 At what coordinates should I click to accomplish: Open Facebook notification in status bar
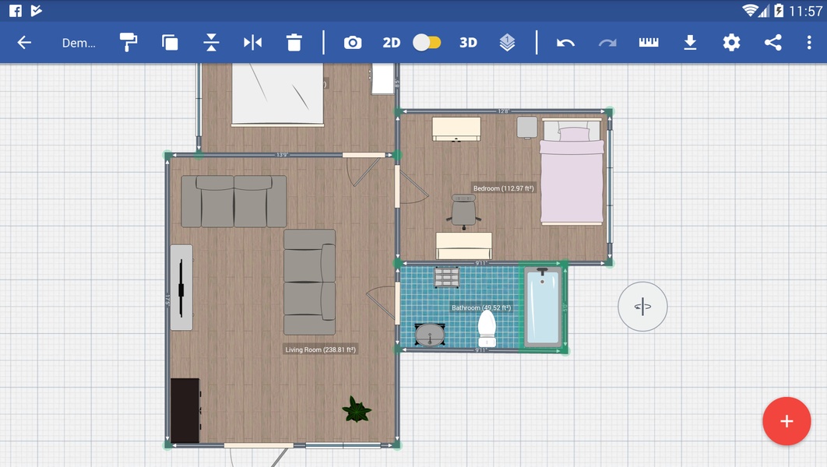click(x=16, y=11)
